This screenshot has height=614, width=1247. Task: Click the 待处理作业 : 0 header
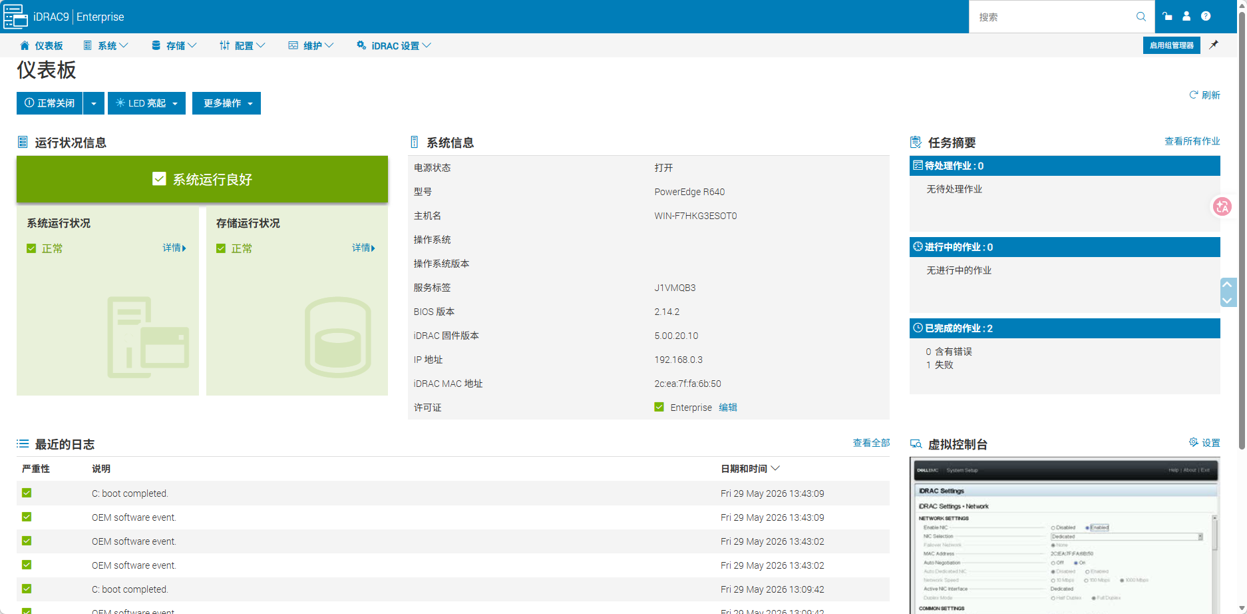pyautogui.click(x=1065, y=166)
